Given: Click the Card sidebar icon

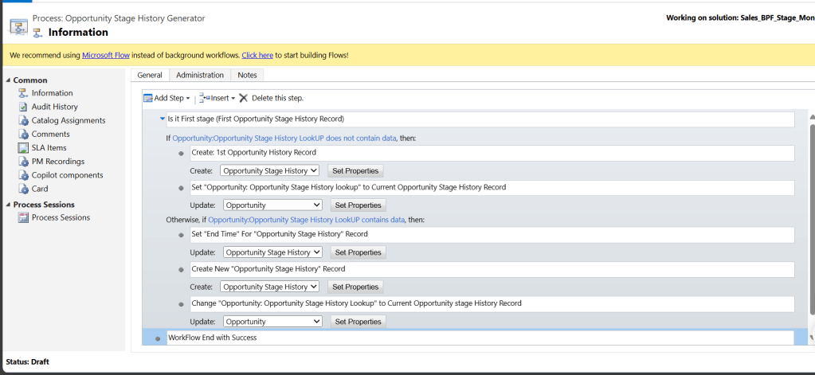Looking at the screenshot, I should [x=23, y=189].
